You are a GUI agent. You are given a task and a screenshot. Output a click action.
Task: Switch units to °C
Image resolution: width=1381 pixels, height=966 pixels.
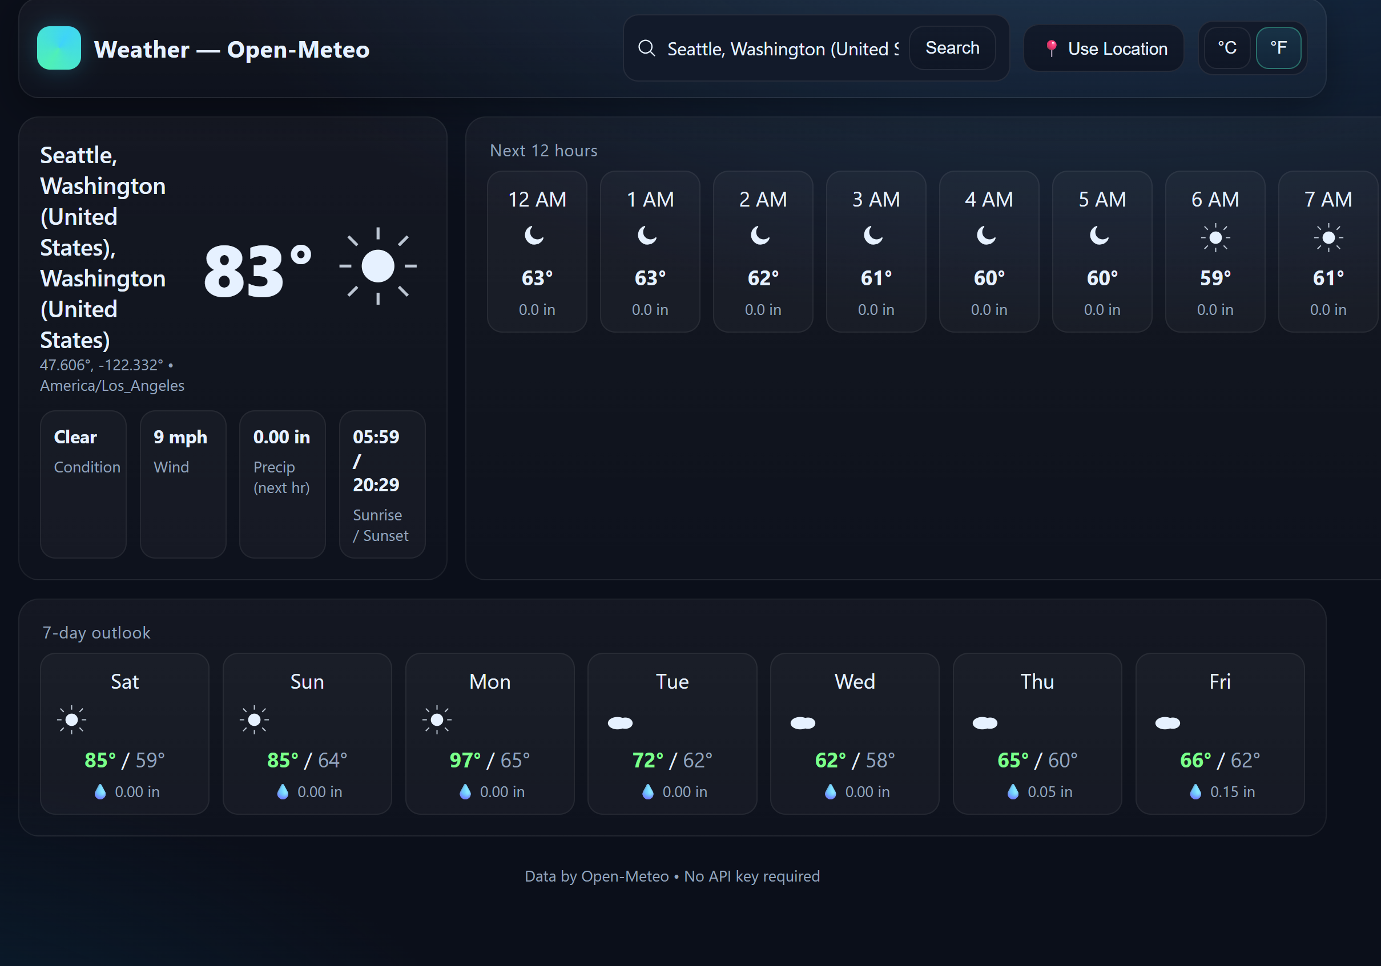click(x=1227, y=48)
